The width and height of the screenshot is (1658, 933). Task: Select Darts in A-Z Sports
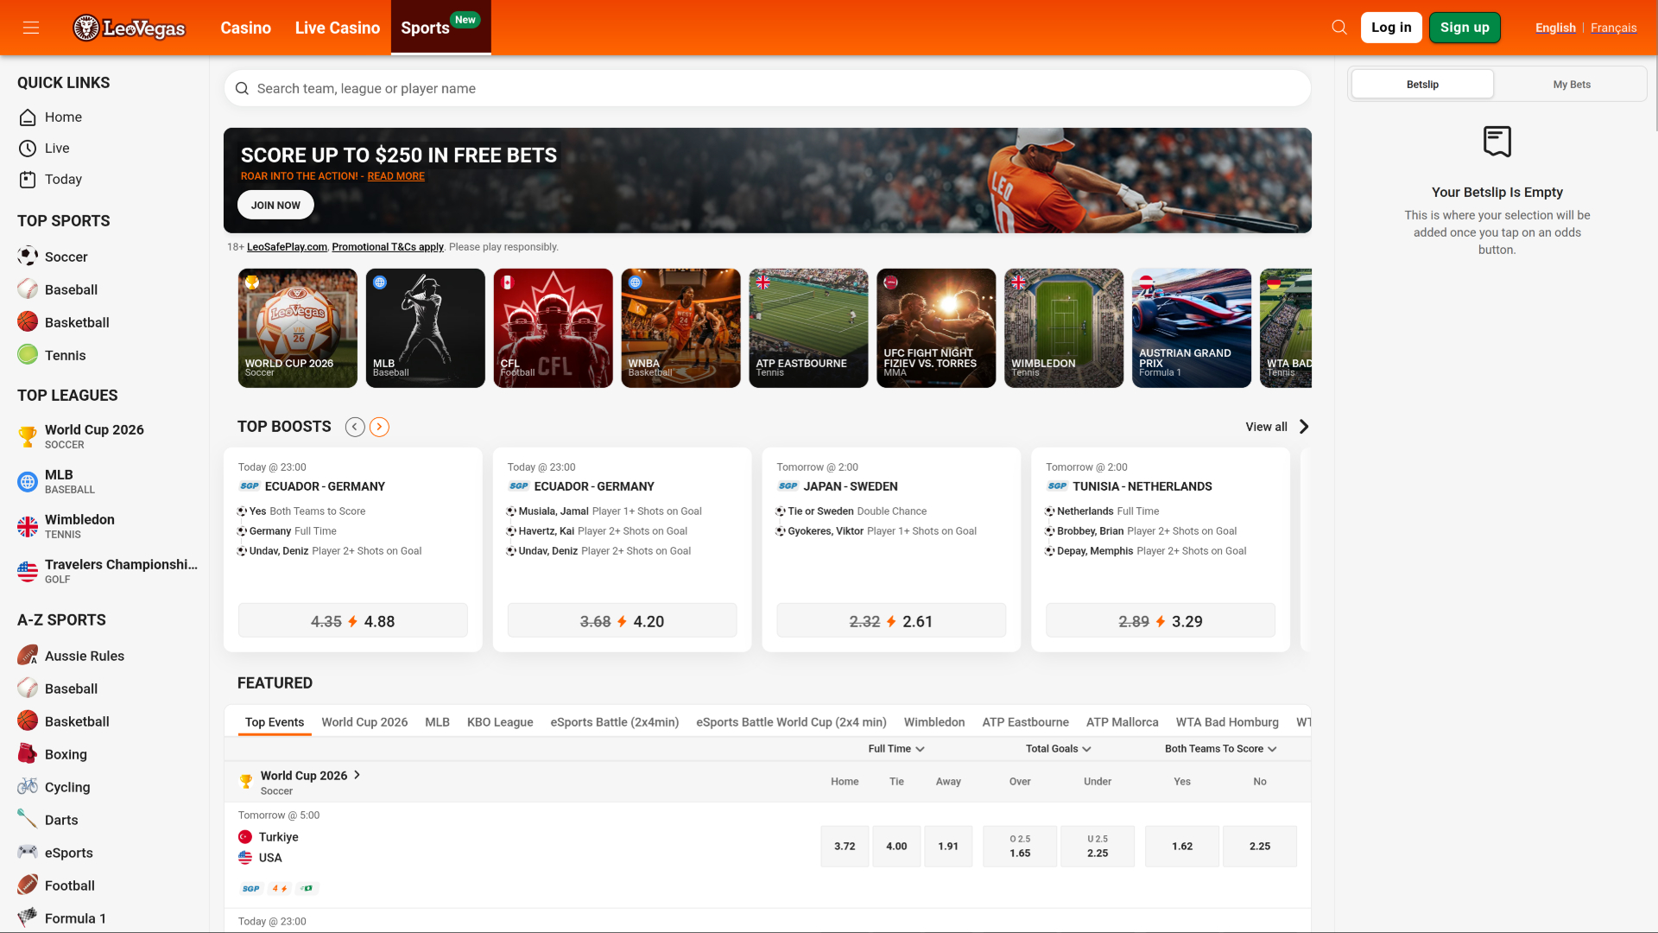(x=48, y=820)
